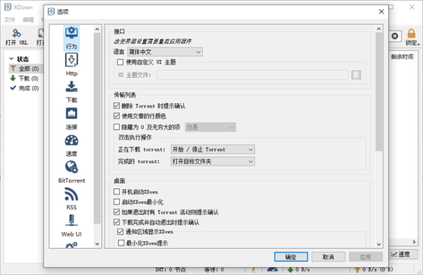Screen dimensions: 423x275
Task: Click 打开 URL icon in XDown toolbar
Action: point(16,37)
